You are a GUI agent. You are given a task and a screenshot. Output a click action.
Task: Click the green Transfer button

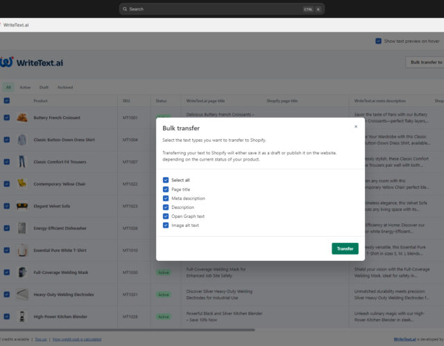(345, 248)
